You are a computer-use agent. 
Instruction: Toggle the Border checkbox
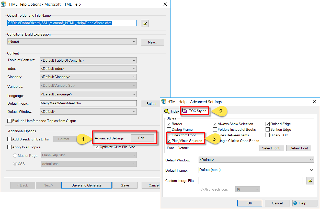point(169,124)
